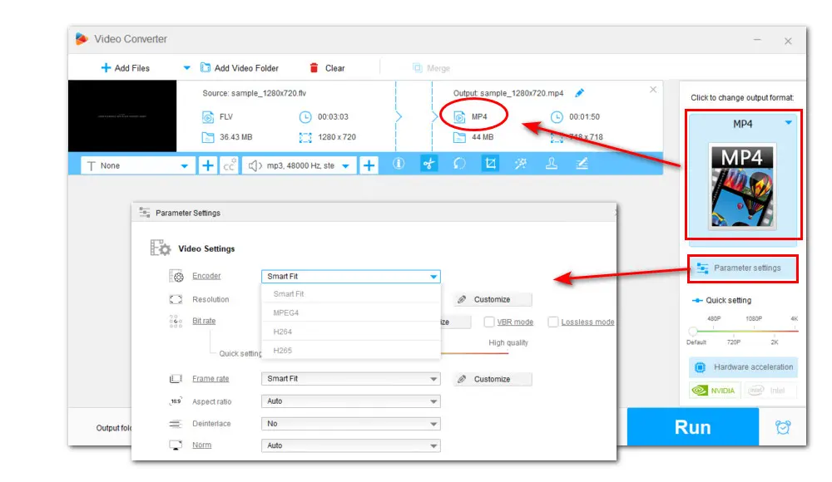
Task: Click Customize next to Frame rate
Action: pos(493,379)
